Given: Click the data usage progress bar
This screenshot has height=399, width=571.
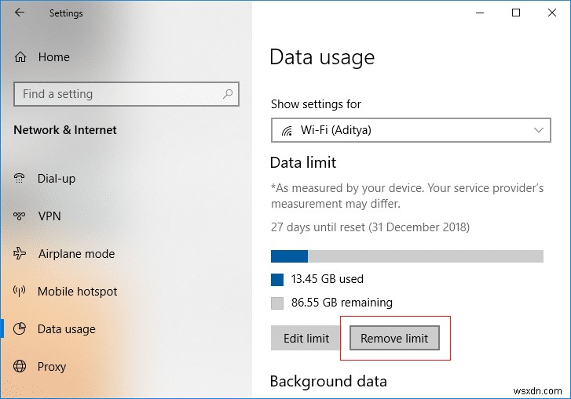Looking at the screenshot, I should coord(407,256).
